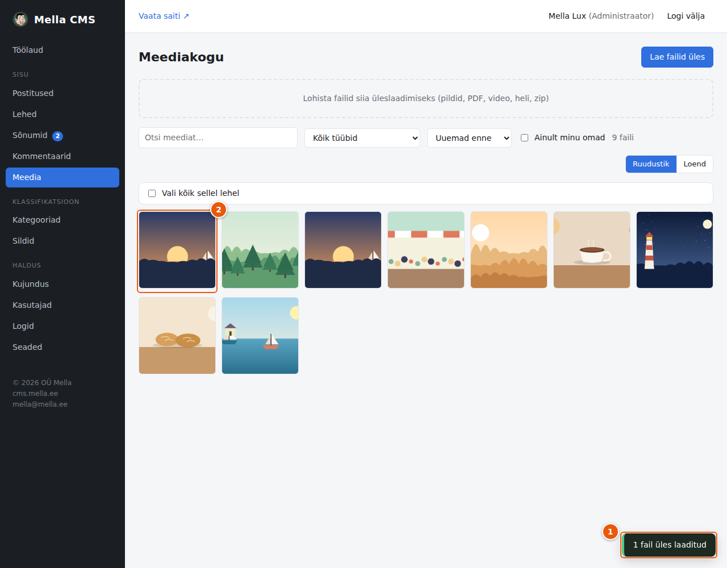The width and height of the screenshot is (727, 568).
Task: Click the Mella CMS logo avatar
Action: (x=20, y=19)
